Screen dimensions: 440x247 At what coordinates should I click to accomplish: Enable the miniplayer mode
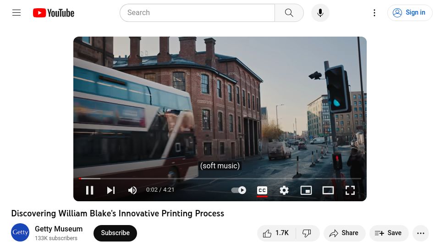tap(306, 190)
